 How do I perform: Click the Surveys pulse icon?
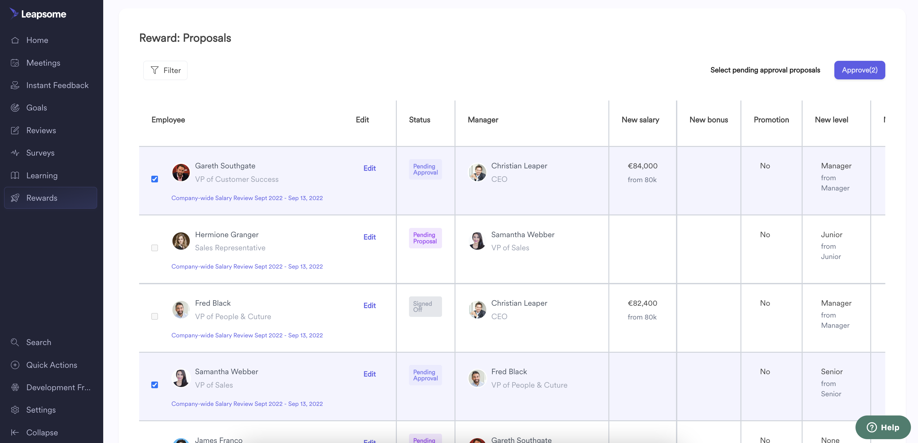[x=15, y=153]
